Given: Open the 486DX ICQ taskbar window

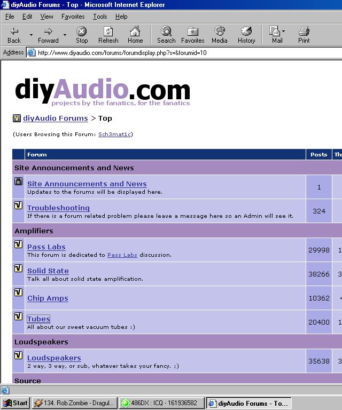Looking at the screenshot, I should [162, 403].
